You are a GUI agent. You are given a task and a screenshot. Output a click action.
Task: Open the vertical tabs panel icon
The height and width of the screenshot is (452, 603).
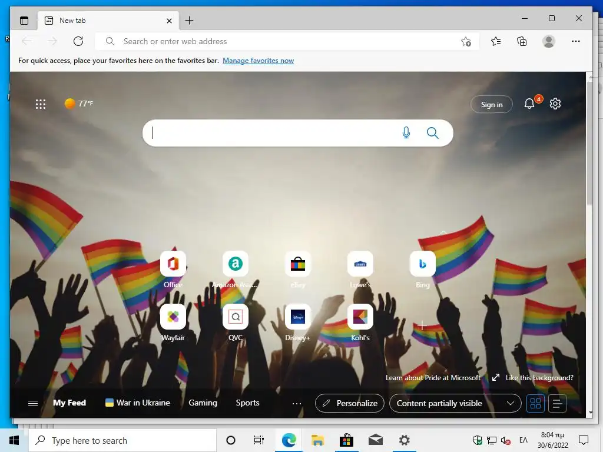(24, 21)
